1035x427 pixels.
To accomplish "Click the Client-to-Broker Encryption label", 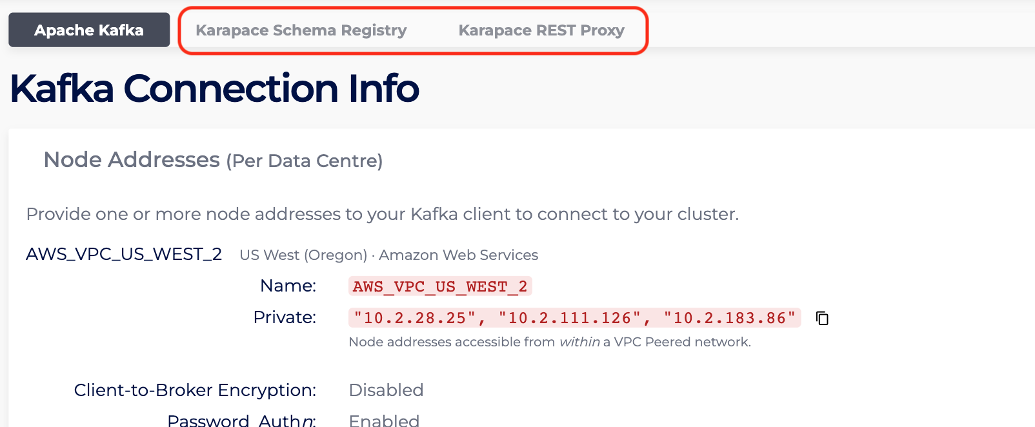I will [195, 390].
